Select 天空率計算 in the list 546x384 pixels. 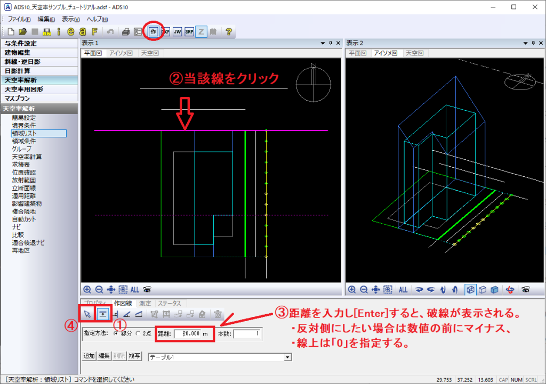point(27,157)
